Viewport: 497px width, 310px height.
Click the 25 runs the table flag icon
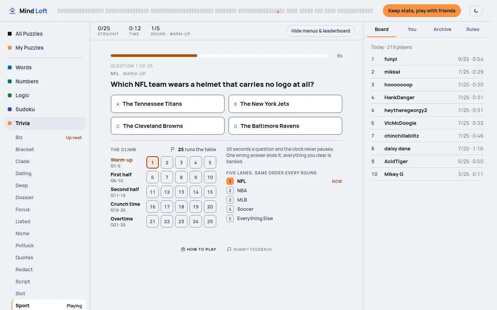[x=173, y=150]
